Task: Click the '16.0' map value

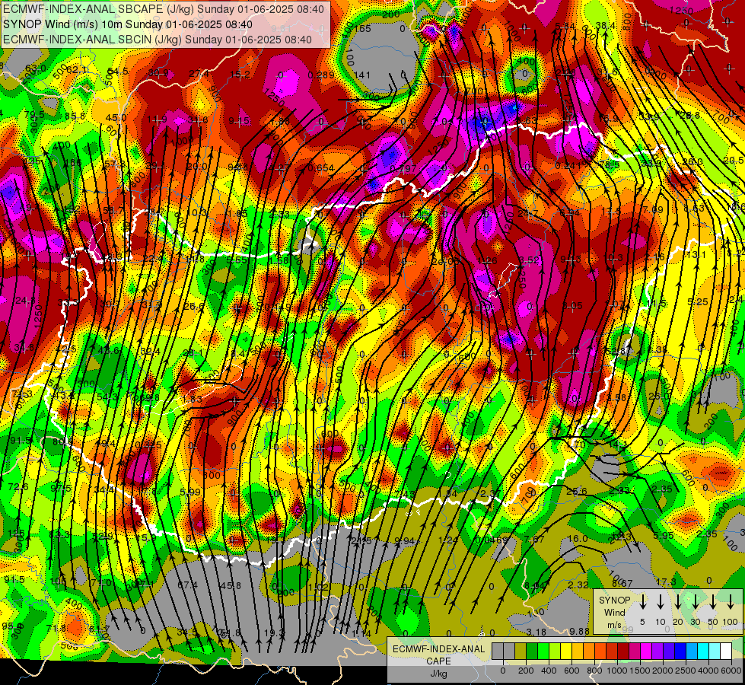Action: pyautogui.click(x=578, y=539)
